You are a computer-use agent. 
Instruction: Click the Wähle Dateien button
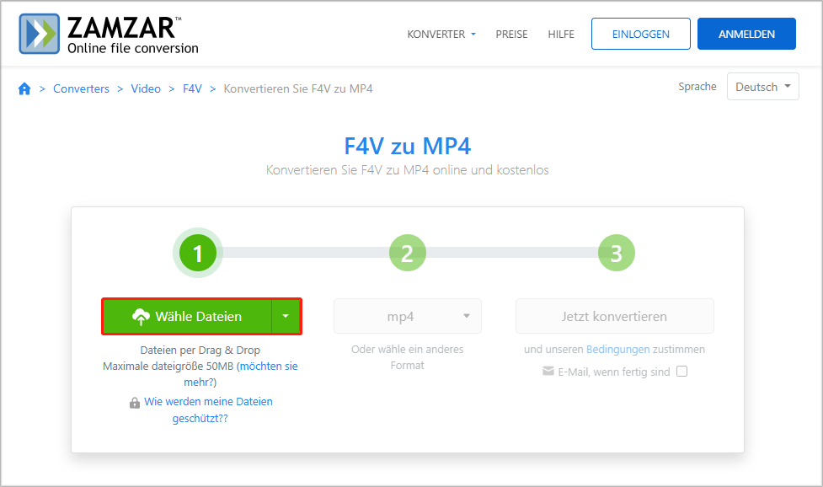tap(187, 316)
